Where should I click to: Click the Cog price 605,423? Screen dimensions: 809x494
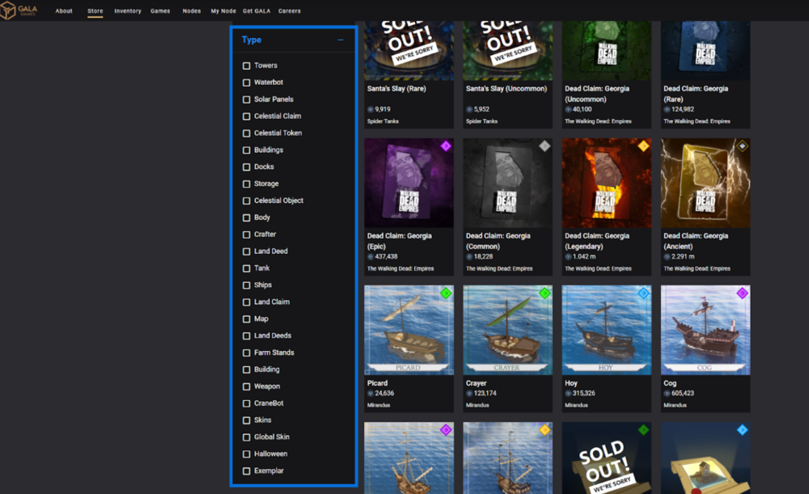tap(682, 394)
